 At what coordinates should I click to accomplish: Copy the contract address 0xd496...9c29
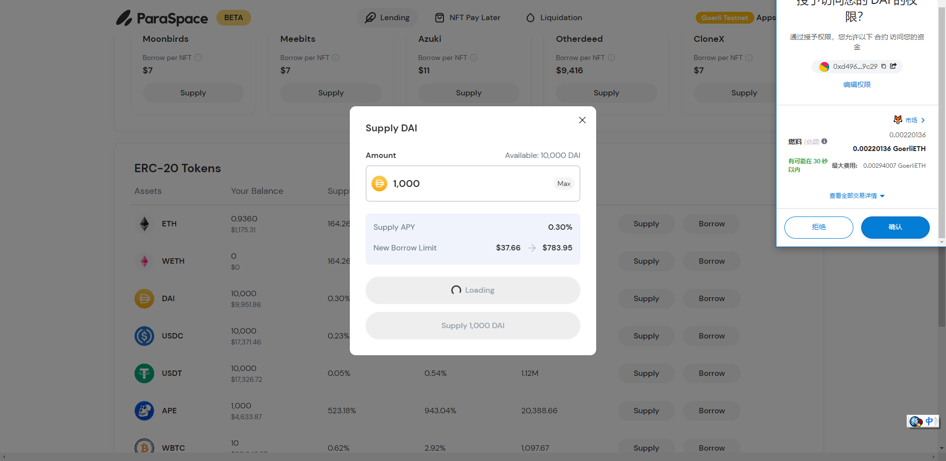[x=883, y=66]
